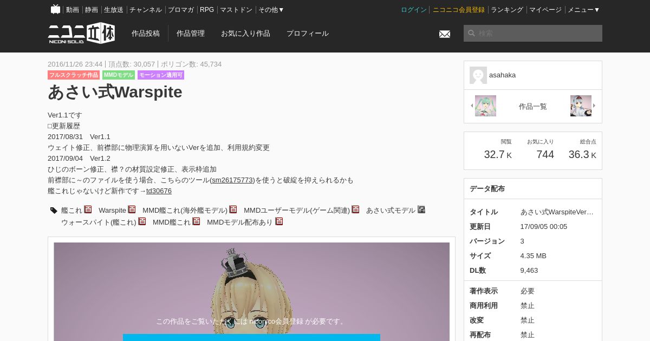Click MMDモデル配布あり tag link
650x341 pixels.
tap(240, 222)
